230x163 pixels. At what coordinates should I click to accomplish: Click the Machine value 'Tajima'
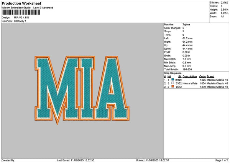[x=186, y=25]
